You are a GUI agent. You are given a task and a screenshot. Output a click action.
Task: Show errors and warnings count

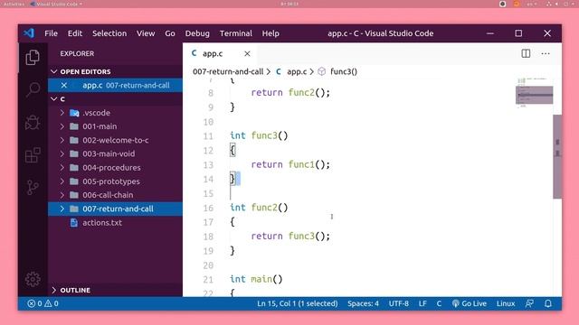click(43, 303)
